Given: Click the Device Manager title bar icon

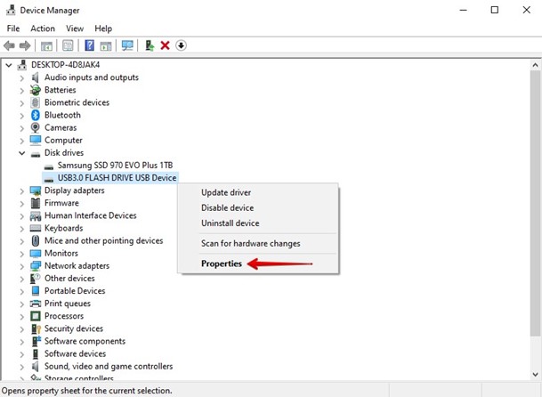Looking at the screenshot, I should click(11, 10).
